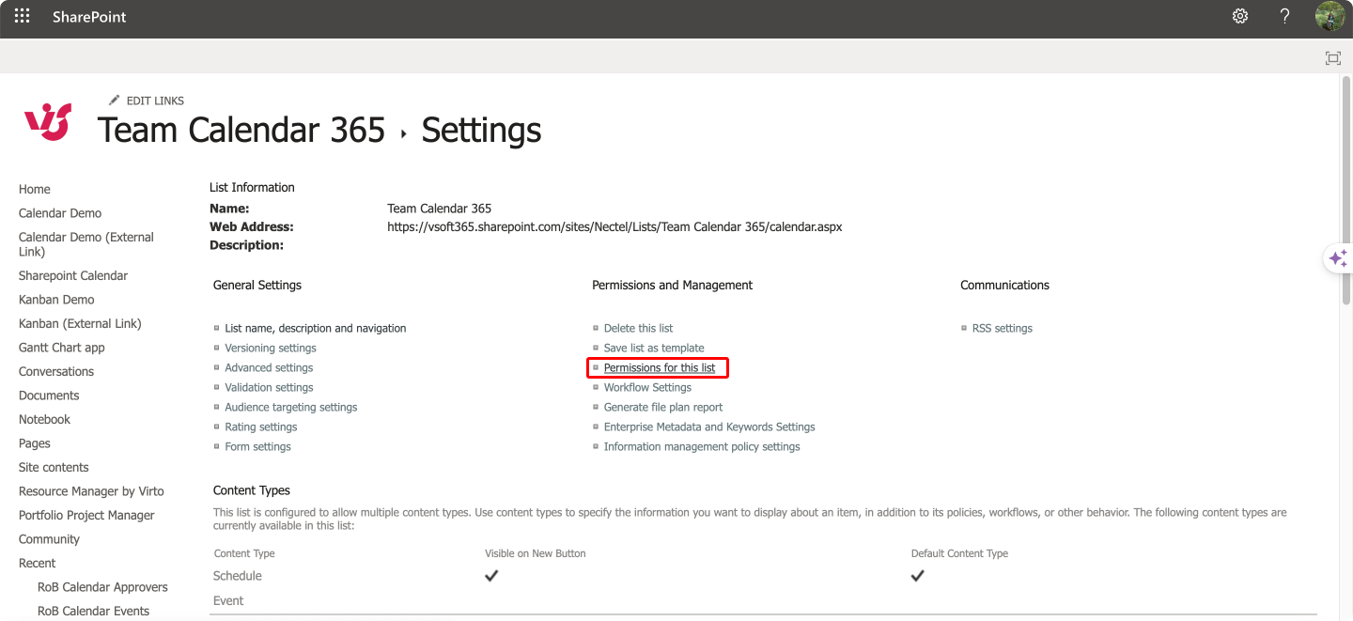Open Sharepoint Calendar in navigation
Image resolution: width=1353 pixels, height=621 pixels.
(x=73, y=275)
